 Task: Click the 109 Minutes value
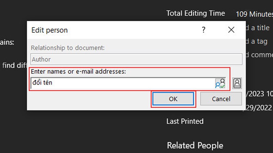point(254,14)
